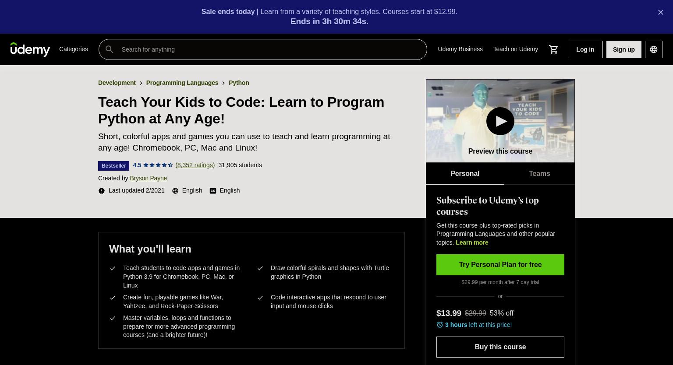Click the 31,905 students text

tap(240, 165)
